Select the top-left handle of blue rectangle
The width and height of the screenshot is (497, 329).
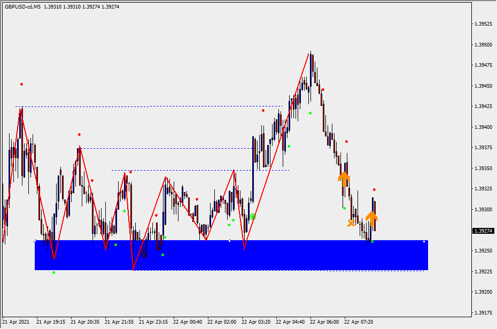pyautogui.click(x=35, y=241)
